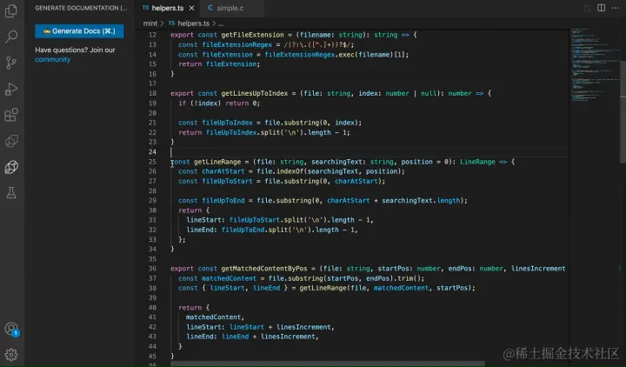Click the mint breadcrumb segment
This screenshot has width=626, height=367.
(150, 23)
